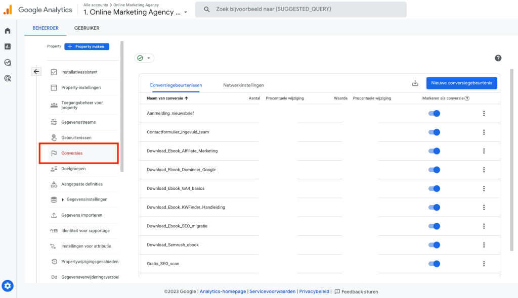Viewport: 518px width, 298px height.
Task: Click the search field in the header
Action: (300, 10)
